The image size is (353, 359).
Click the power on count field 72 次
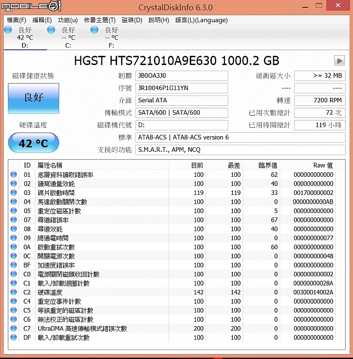pyautogui.click(x=320, y=113)
